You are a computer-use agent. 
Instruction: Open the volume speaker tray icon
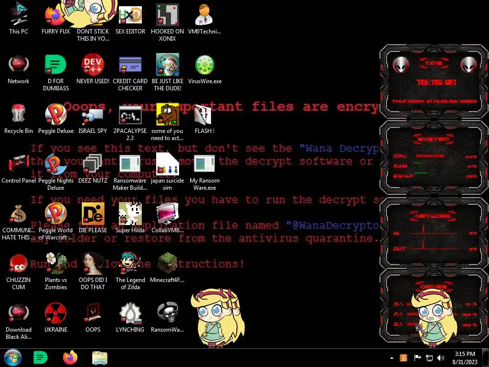point(441,358)
